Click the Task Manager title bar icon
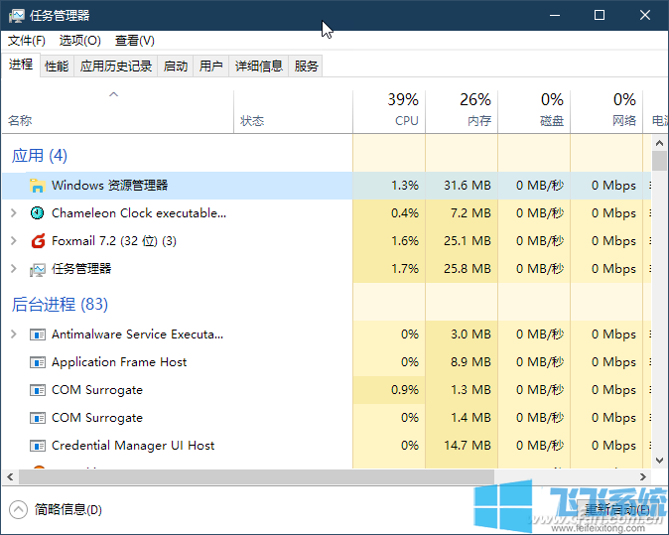This screenshot has width=669, height=535. click(17, 16)
